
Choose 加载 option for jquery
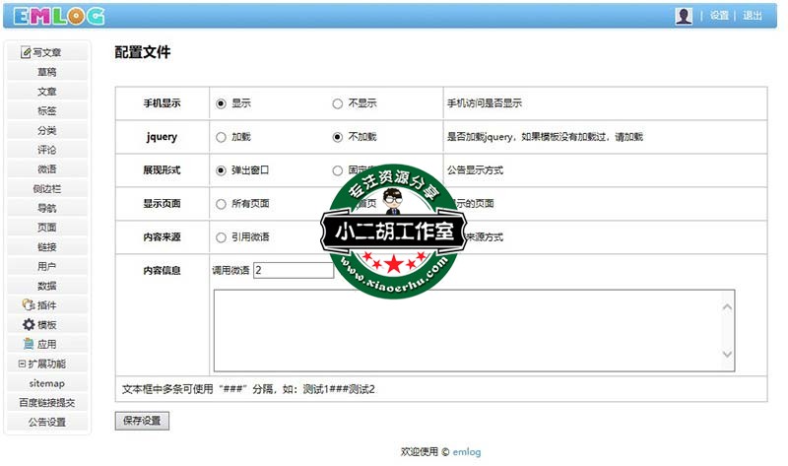221,137
